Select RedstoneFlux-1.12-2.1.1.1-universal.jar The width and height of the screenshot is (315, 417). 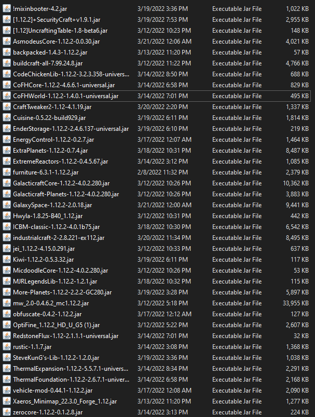(66, 336)
